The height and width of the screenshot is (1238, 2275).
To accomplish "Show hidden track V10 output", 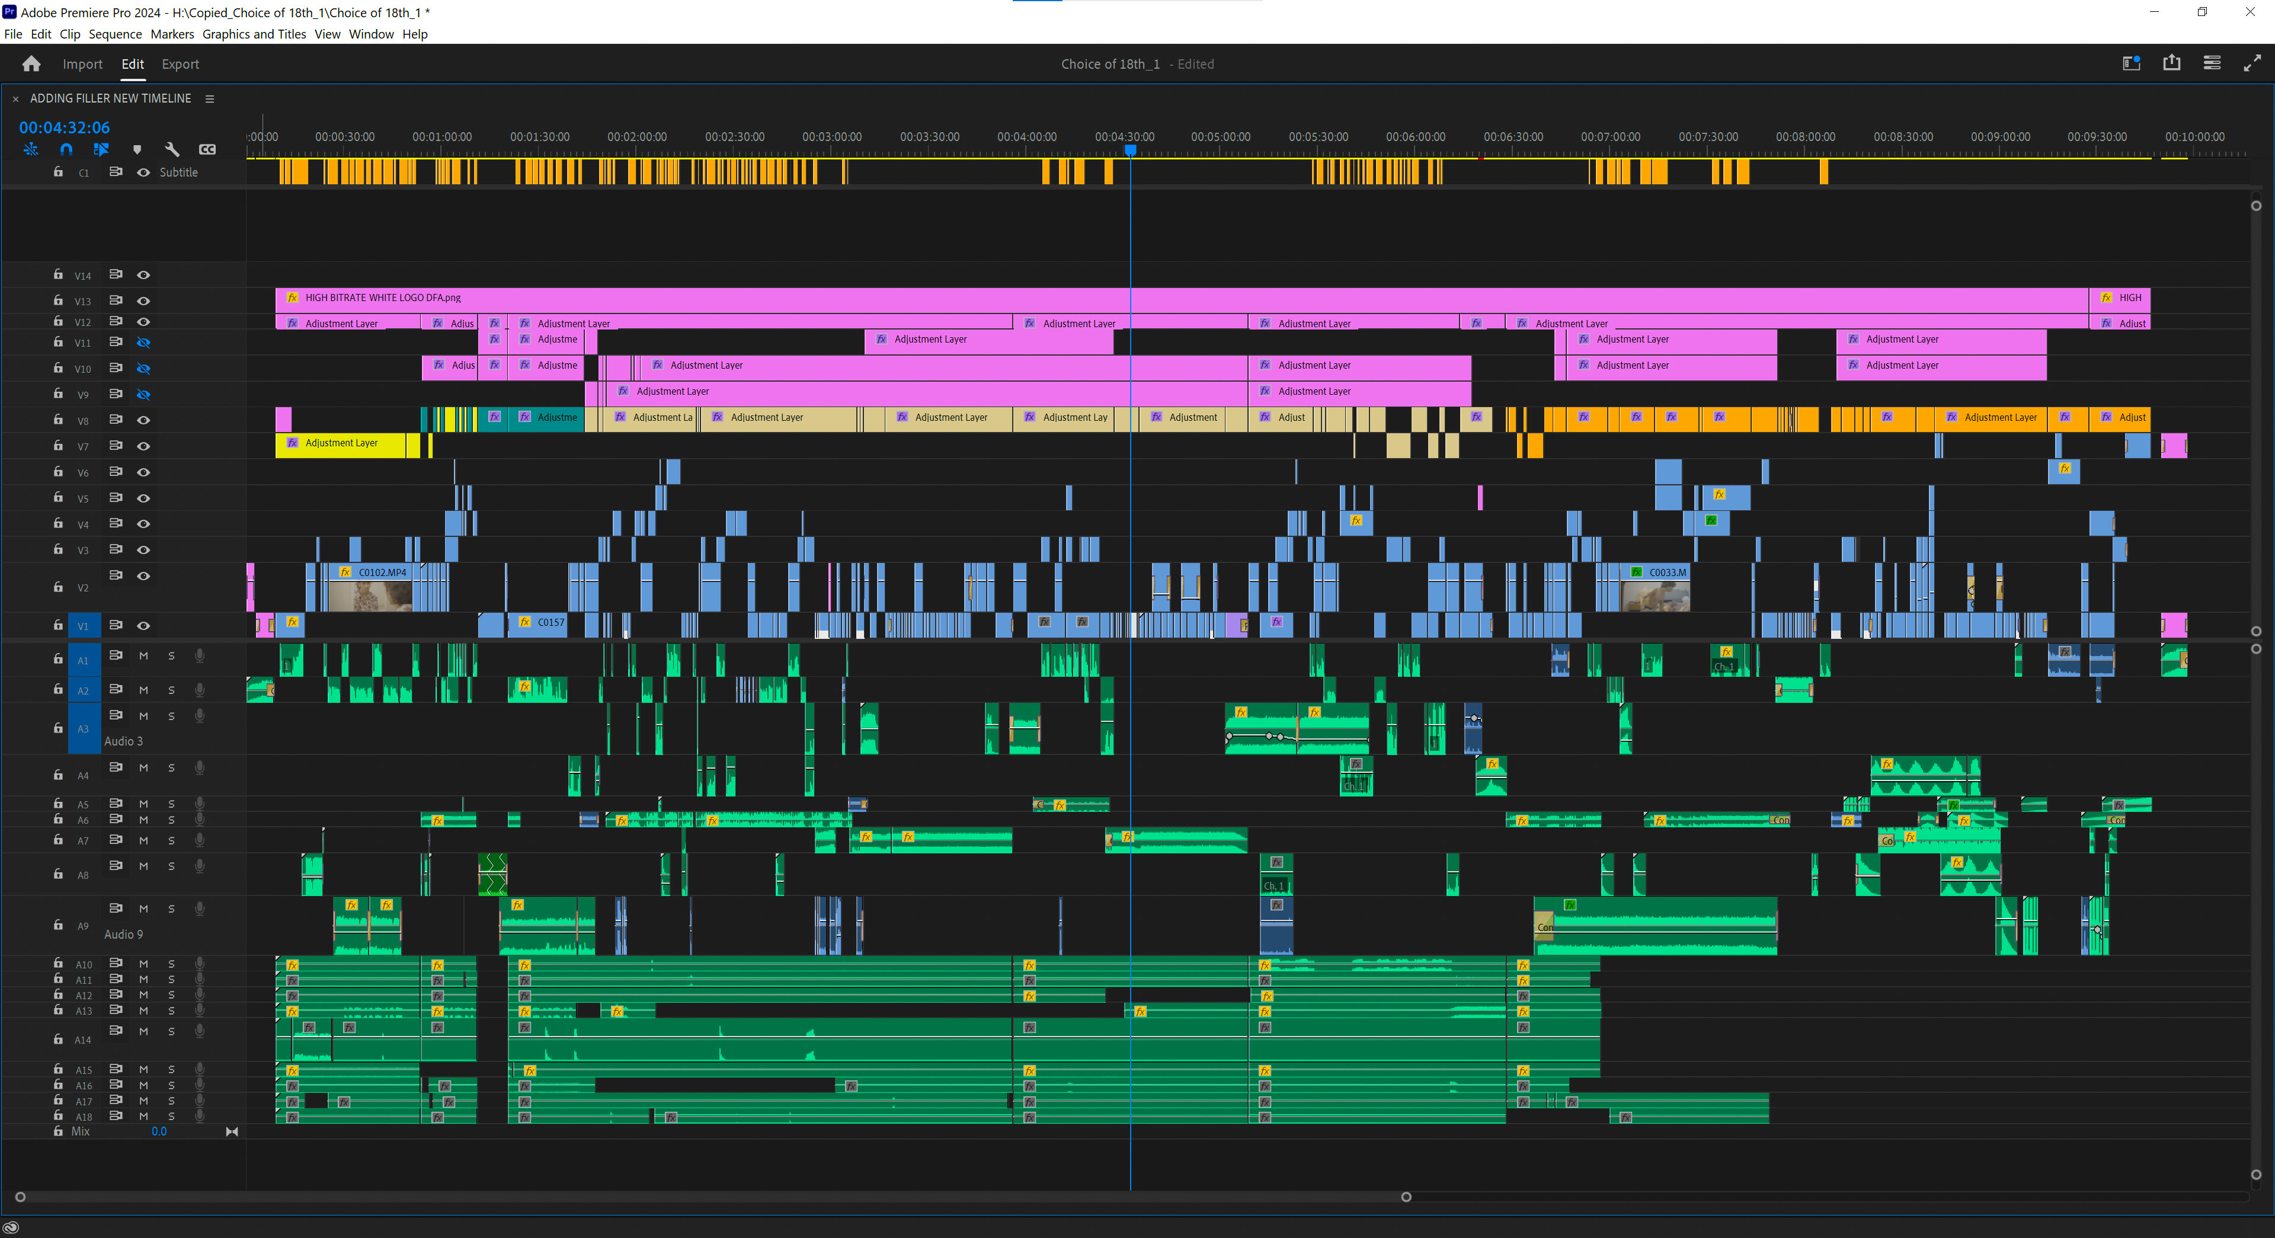I will [x=144, y=368].
